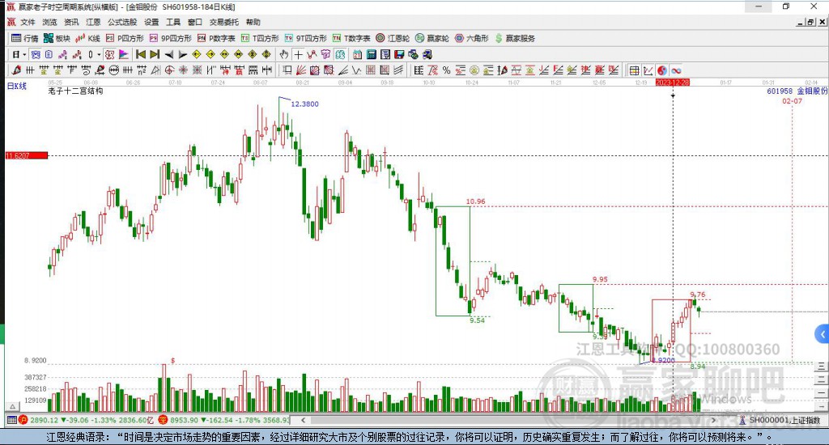Click the red 11.6207 price marker
Image resolution: width=829 pixels, height=445 pixels.
coord(27,155)
